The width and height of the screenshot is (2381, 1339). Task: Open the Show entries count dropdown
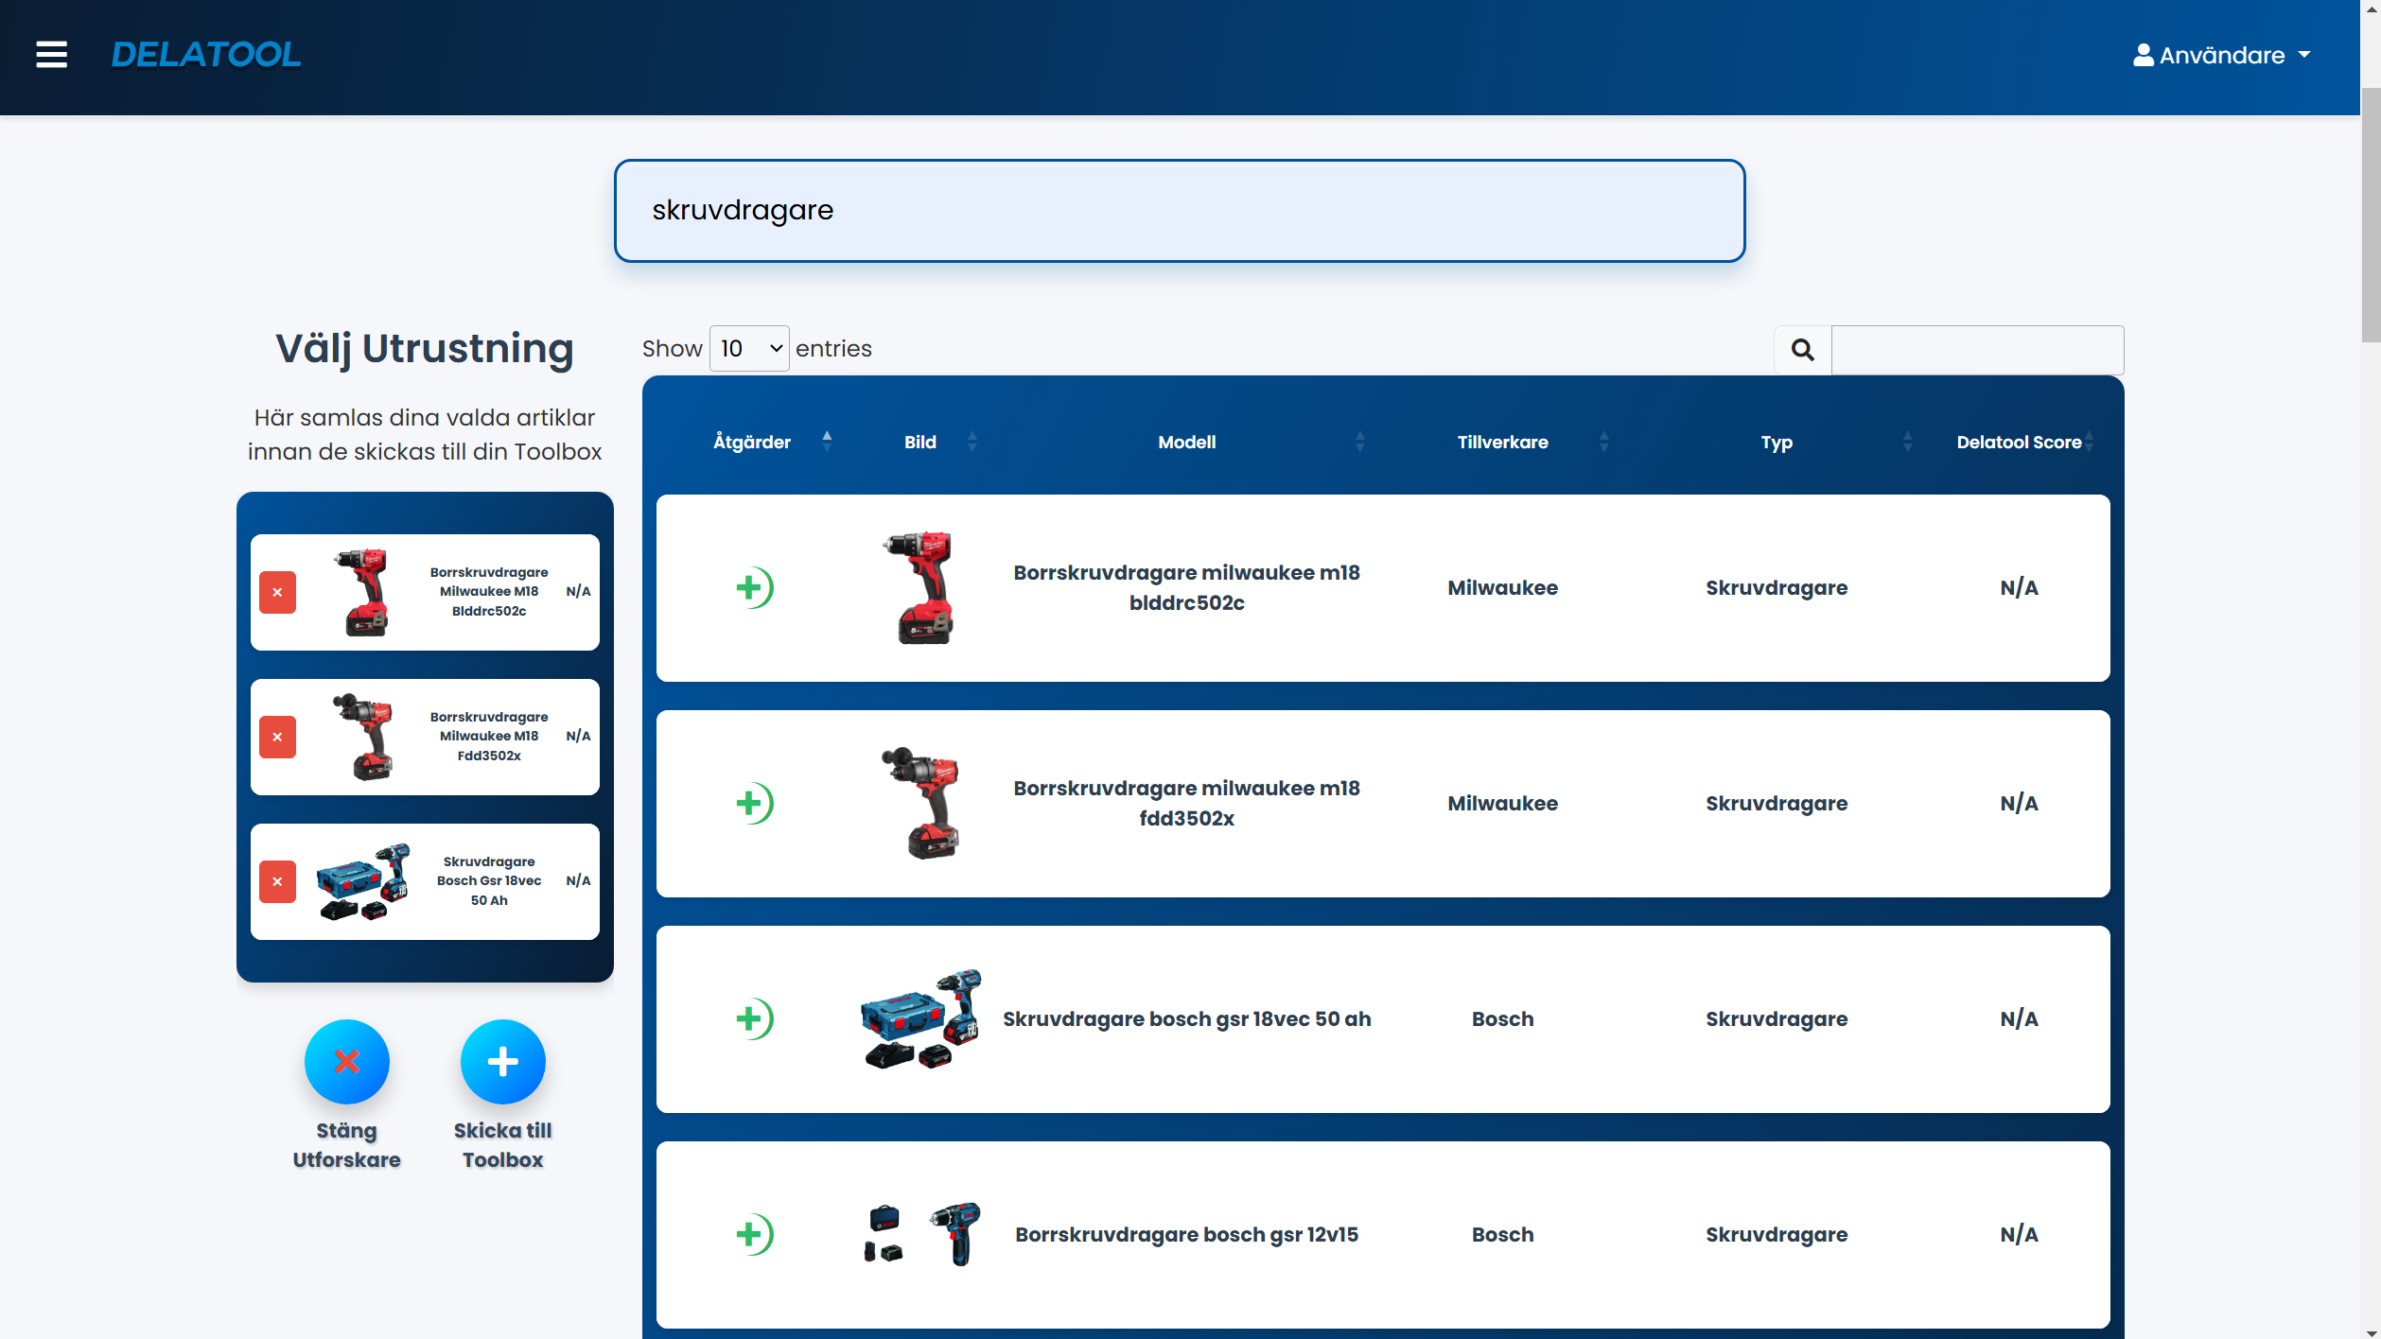749,349
